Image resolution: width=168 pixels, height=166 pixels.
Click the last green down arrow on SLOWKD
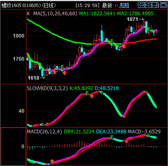click(147, 92)
